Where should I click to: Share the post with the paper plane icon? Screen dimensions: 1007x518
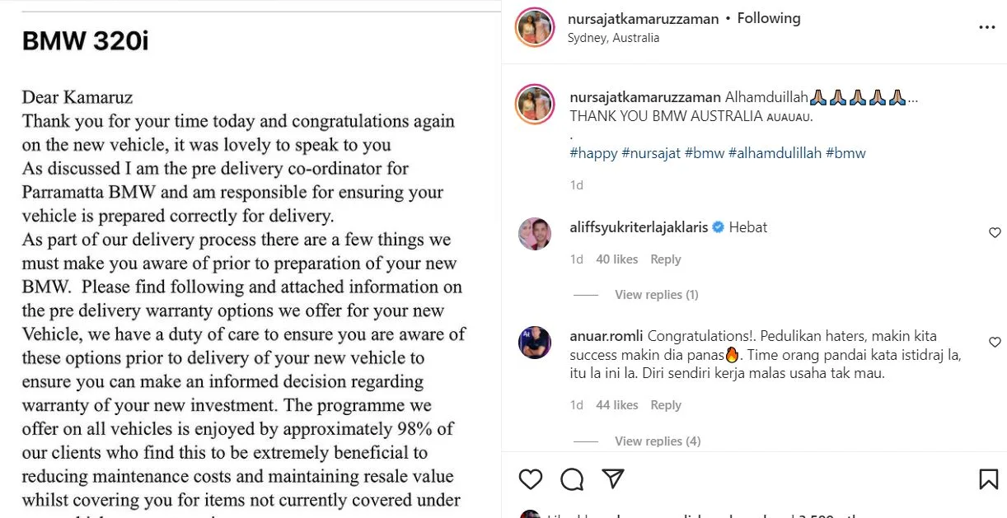click(x=612, y=479)
